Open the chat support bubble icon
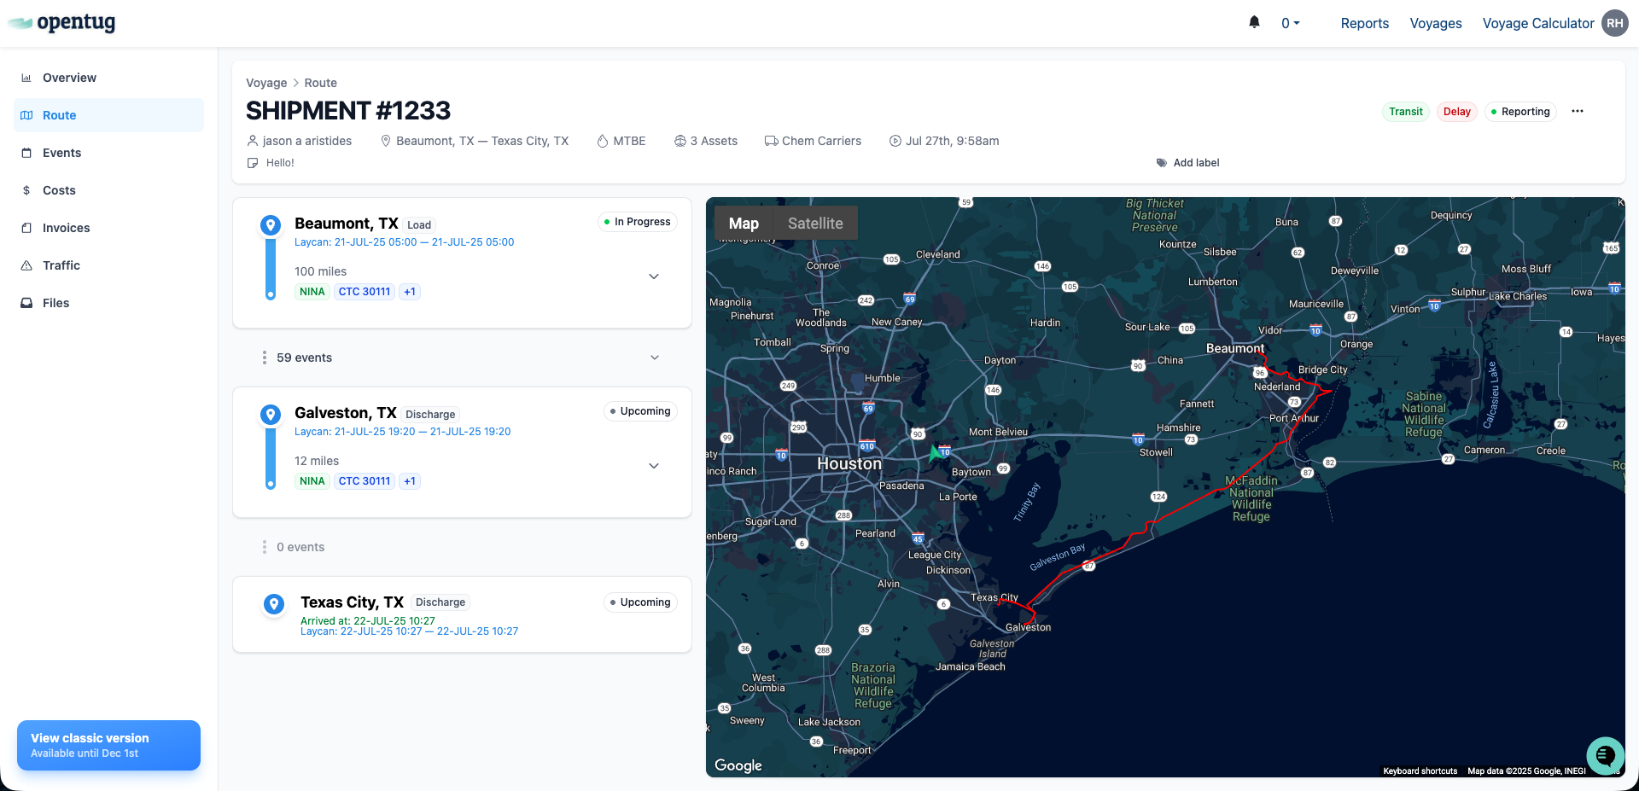 point(1604,755)
